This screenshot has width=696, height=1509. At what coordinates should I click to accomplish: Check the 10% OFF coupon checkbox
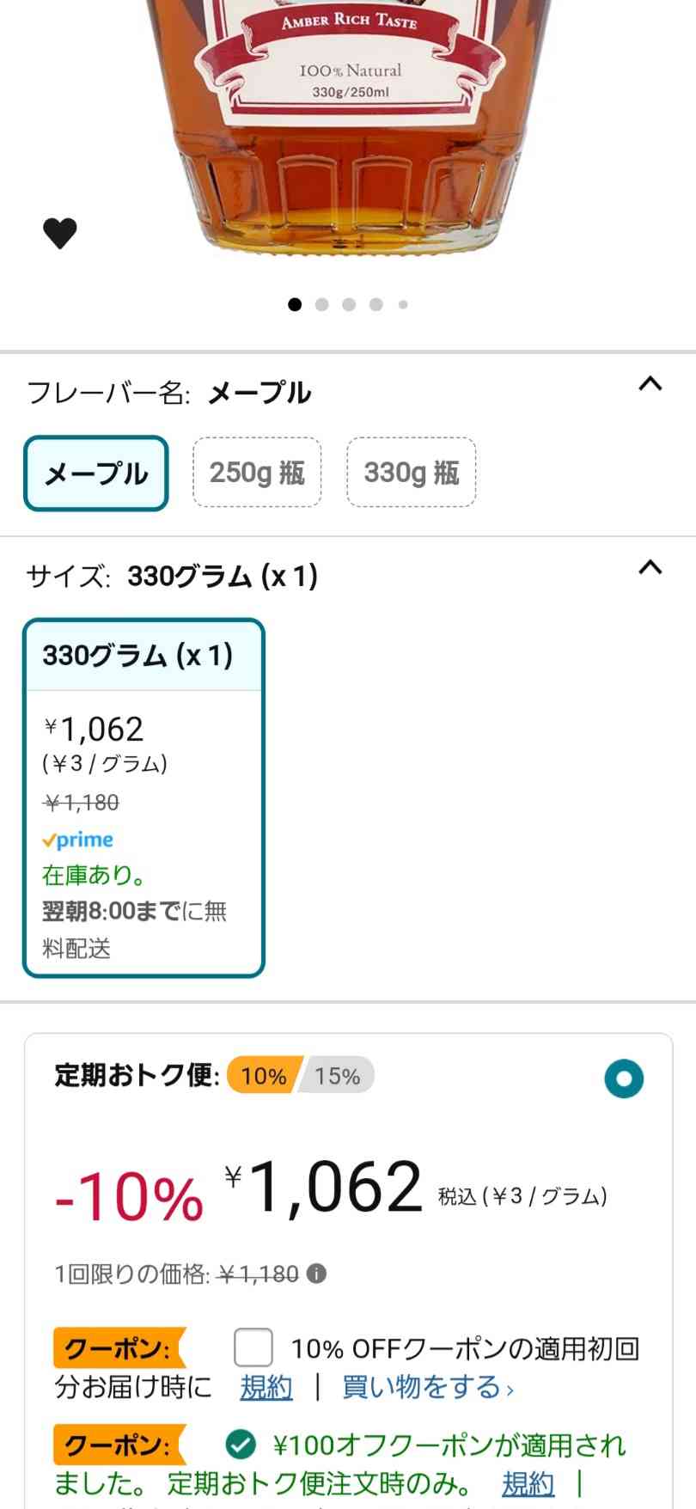pos(253,1347)
